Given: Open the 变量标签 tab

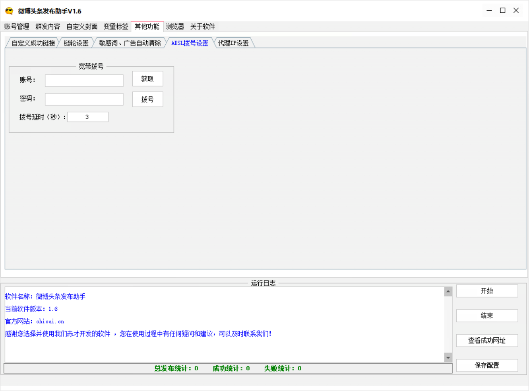Looking at the screenshot, I should [116, 26].
